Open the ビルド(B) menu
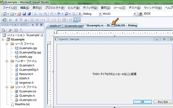 pyautogui.click(x=74, y=8)
